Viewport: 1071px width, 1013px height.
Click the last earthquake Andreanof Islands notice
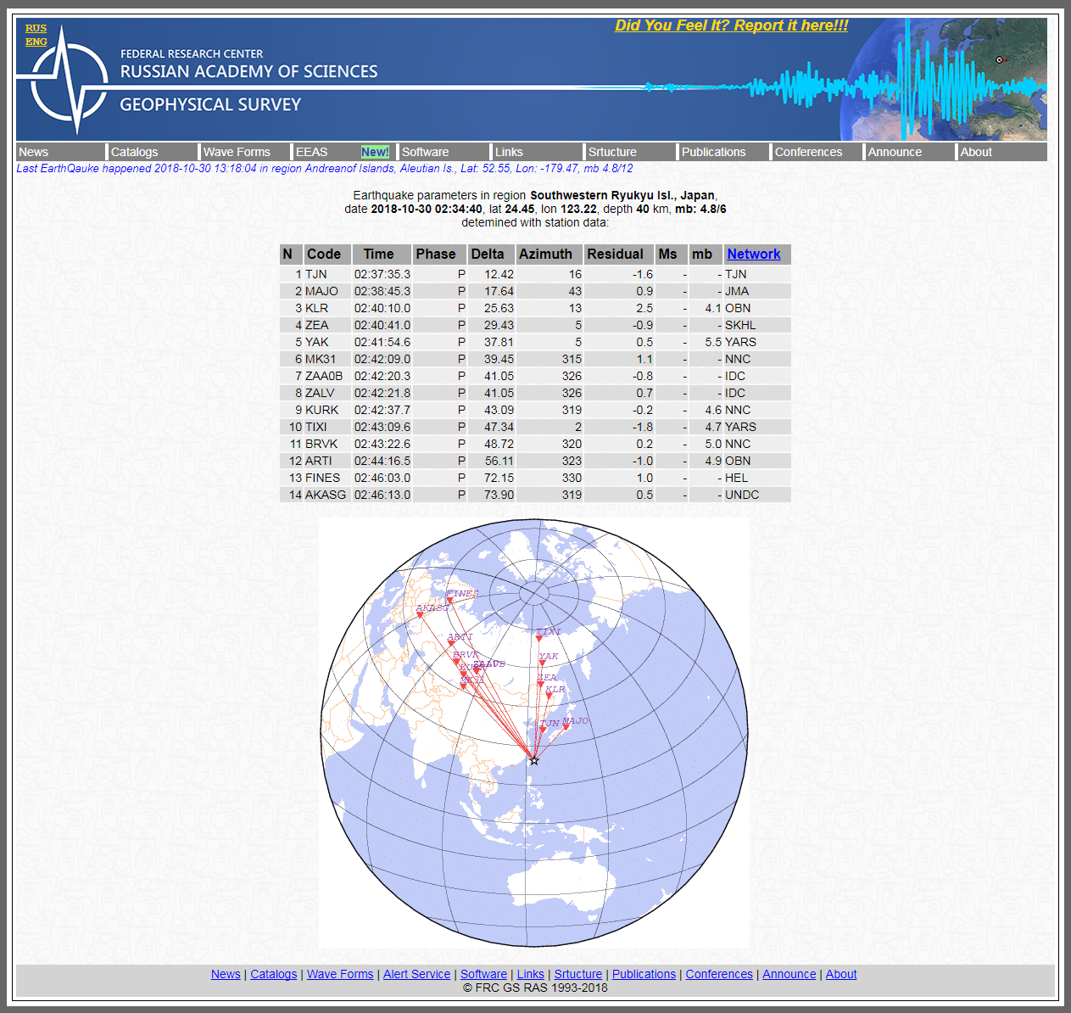(325, 168)
